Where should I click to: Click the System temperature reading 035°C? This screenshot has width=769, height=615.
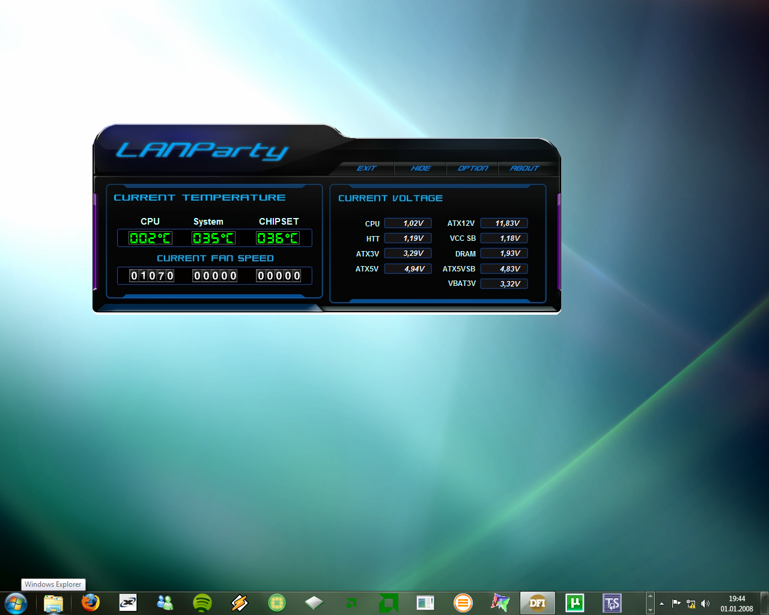click(x=214, y=238)
